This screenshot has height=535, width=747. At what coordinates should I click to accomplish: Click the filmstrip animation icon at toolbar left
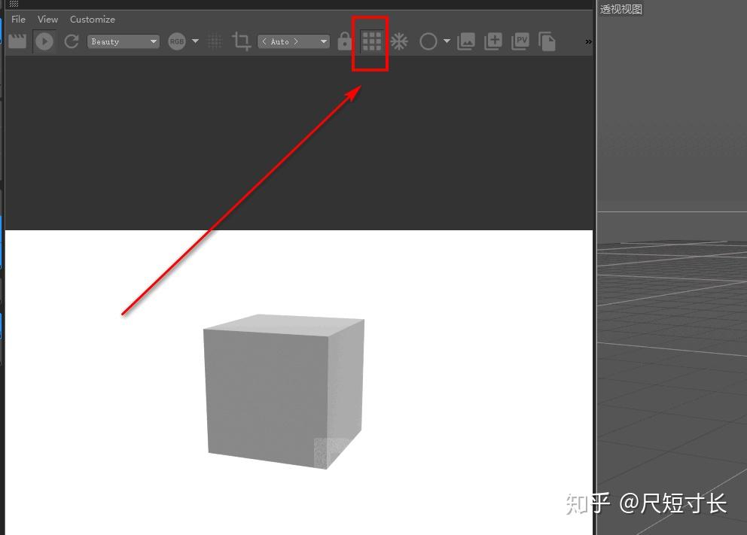coord(17,41)
